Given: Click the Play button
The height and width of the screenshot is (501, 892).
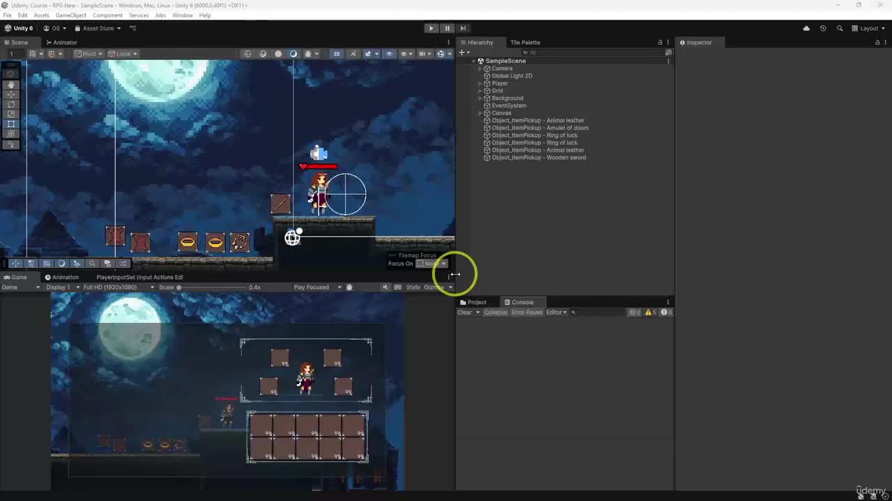Looking at the screenshot, I should coord(431,29).
